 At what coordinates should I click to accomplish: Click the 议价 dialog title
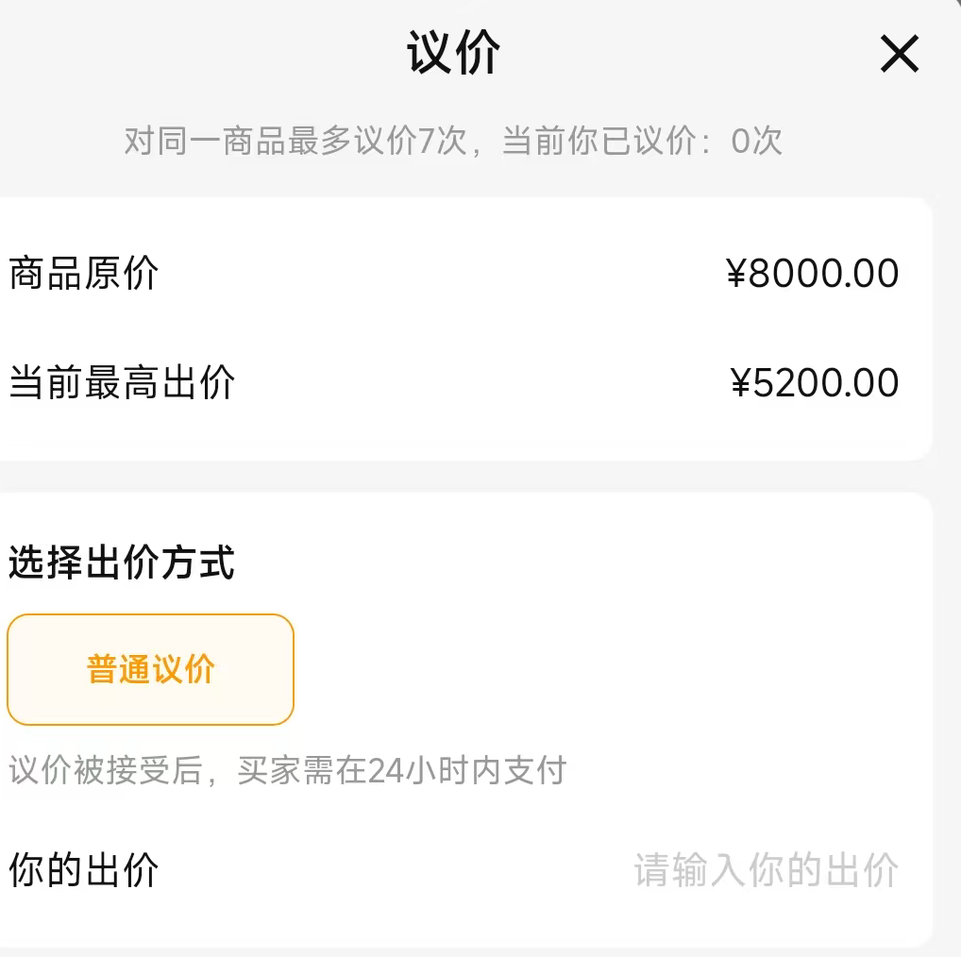point(454,52)
